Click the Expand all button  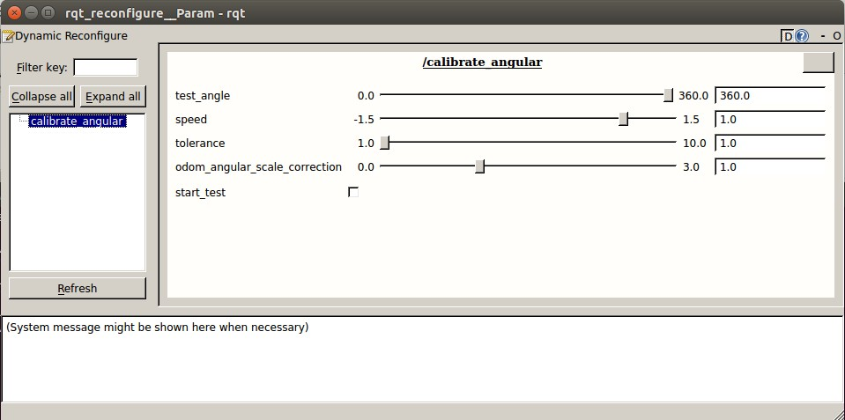pos(113,96)
